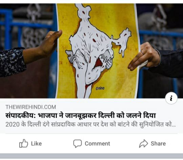The width and height of the screenshot is (183, 160).
Task: Tap the Comment text label
Action: (97, 143)
